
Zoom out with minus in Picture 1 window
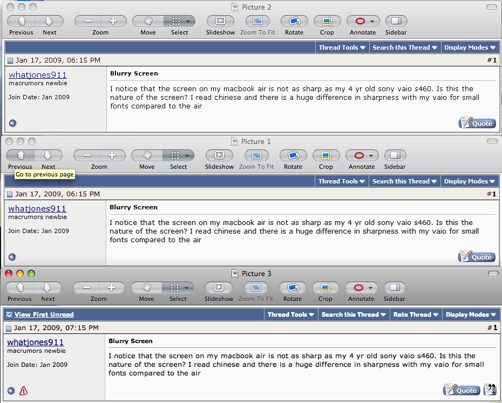point(87,155)
